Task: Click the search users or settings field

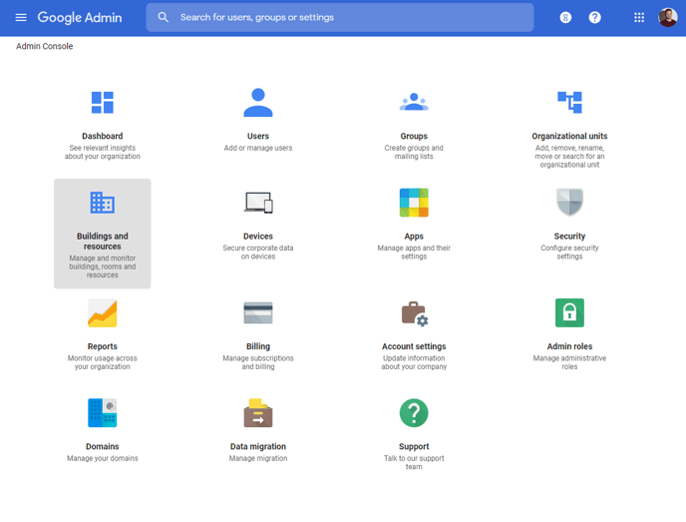Action: click(339, 17)
